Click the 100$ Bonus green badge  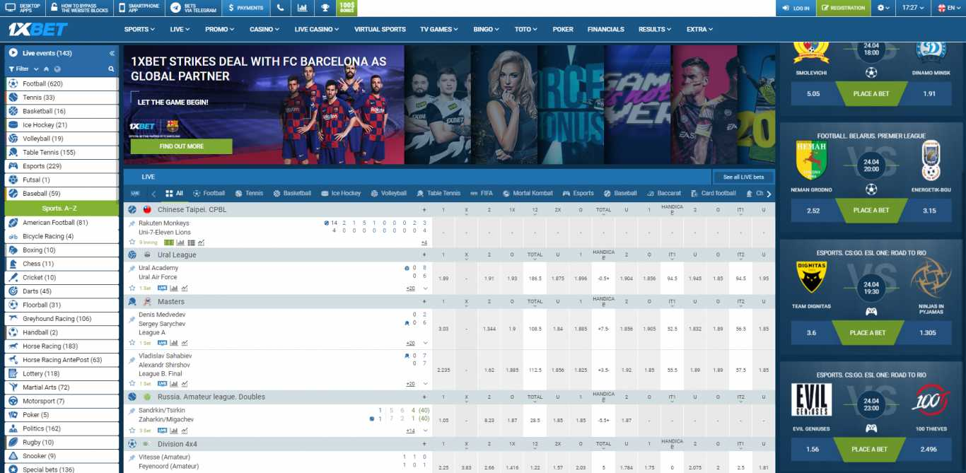point(347,8)
